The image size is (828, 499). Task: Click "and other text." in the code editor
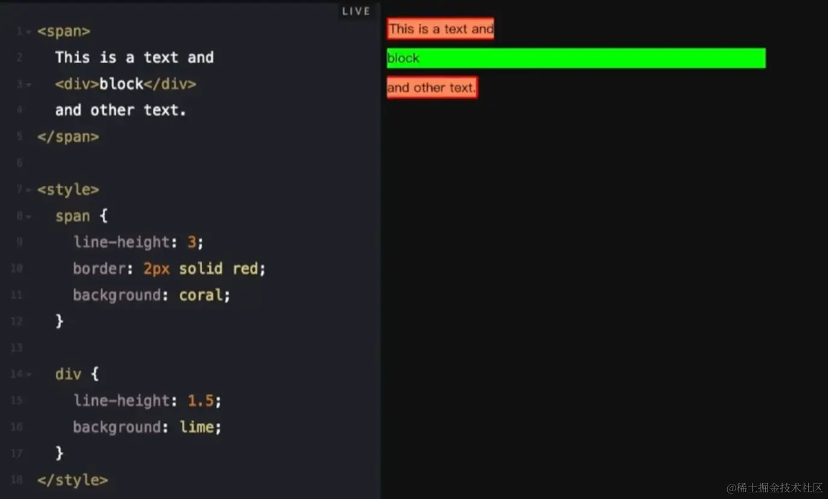coord(121,110)
